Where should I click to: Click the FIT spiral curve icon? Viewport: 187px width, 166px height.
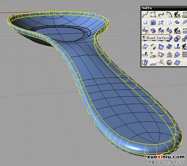point(185,15)
